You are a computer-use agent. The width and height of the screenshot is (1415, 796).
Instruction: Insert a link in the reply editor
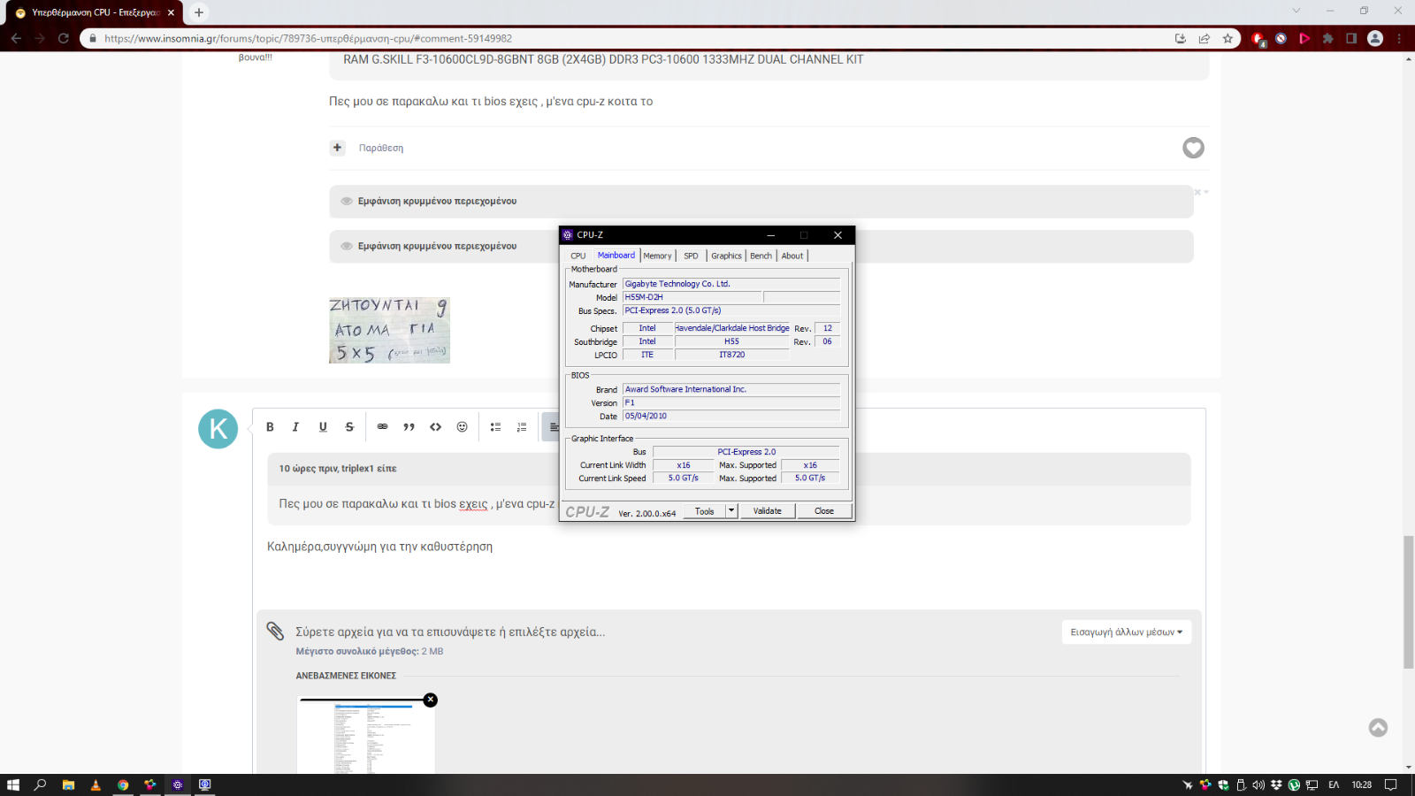point(382,427)
